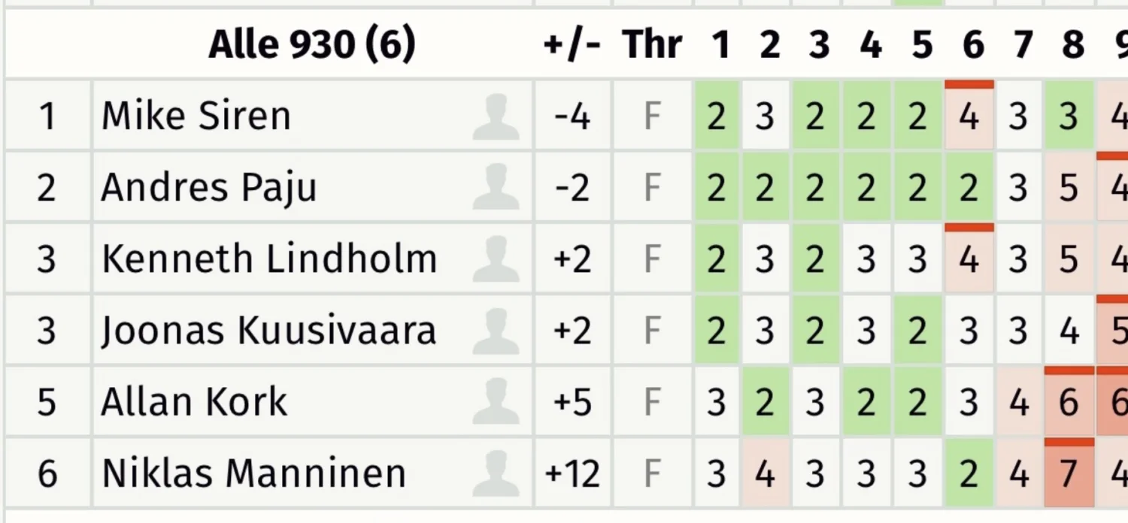Select the Kenneth Lindholm player name
1128x523 pixels.
pos(268,259)
